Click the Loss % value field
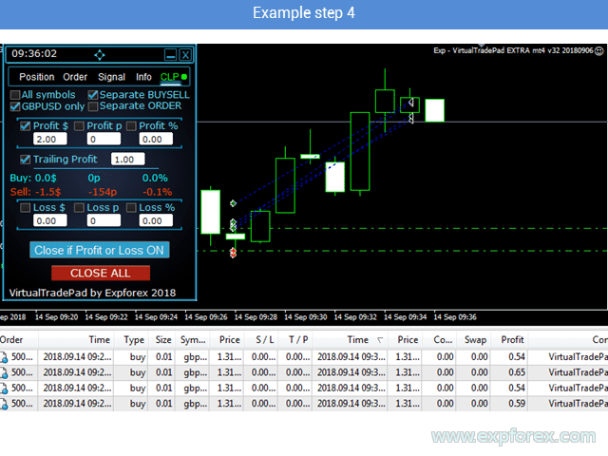The height and width of the screenshot is (456, 608). 156,220
